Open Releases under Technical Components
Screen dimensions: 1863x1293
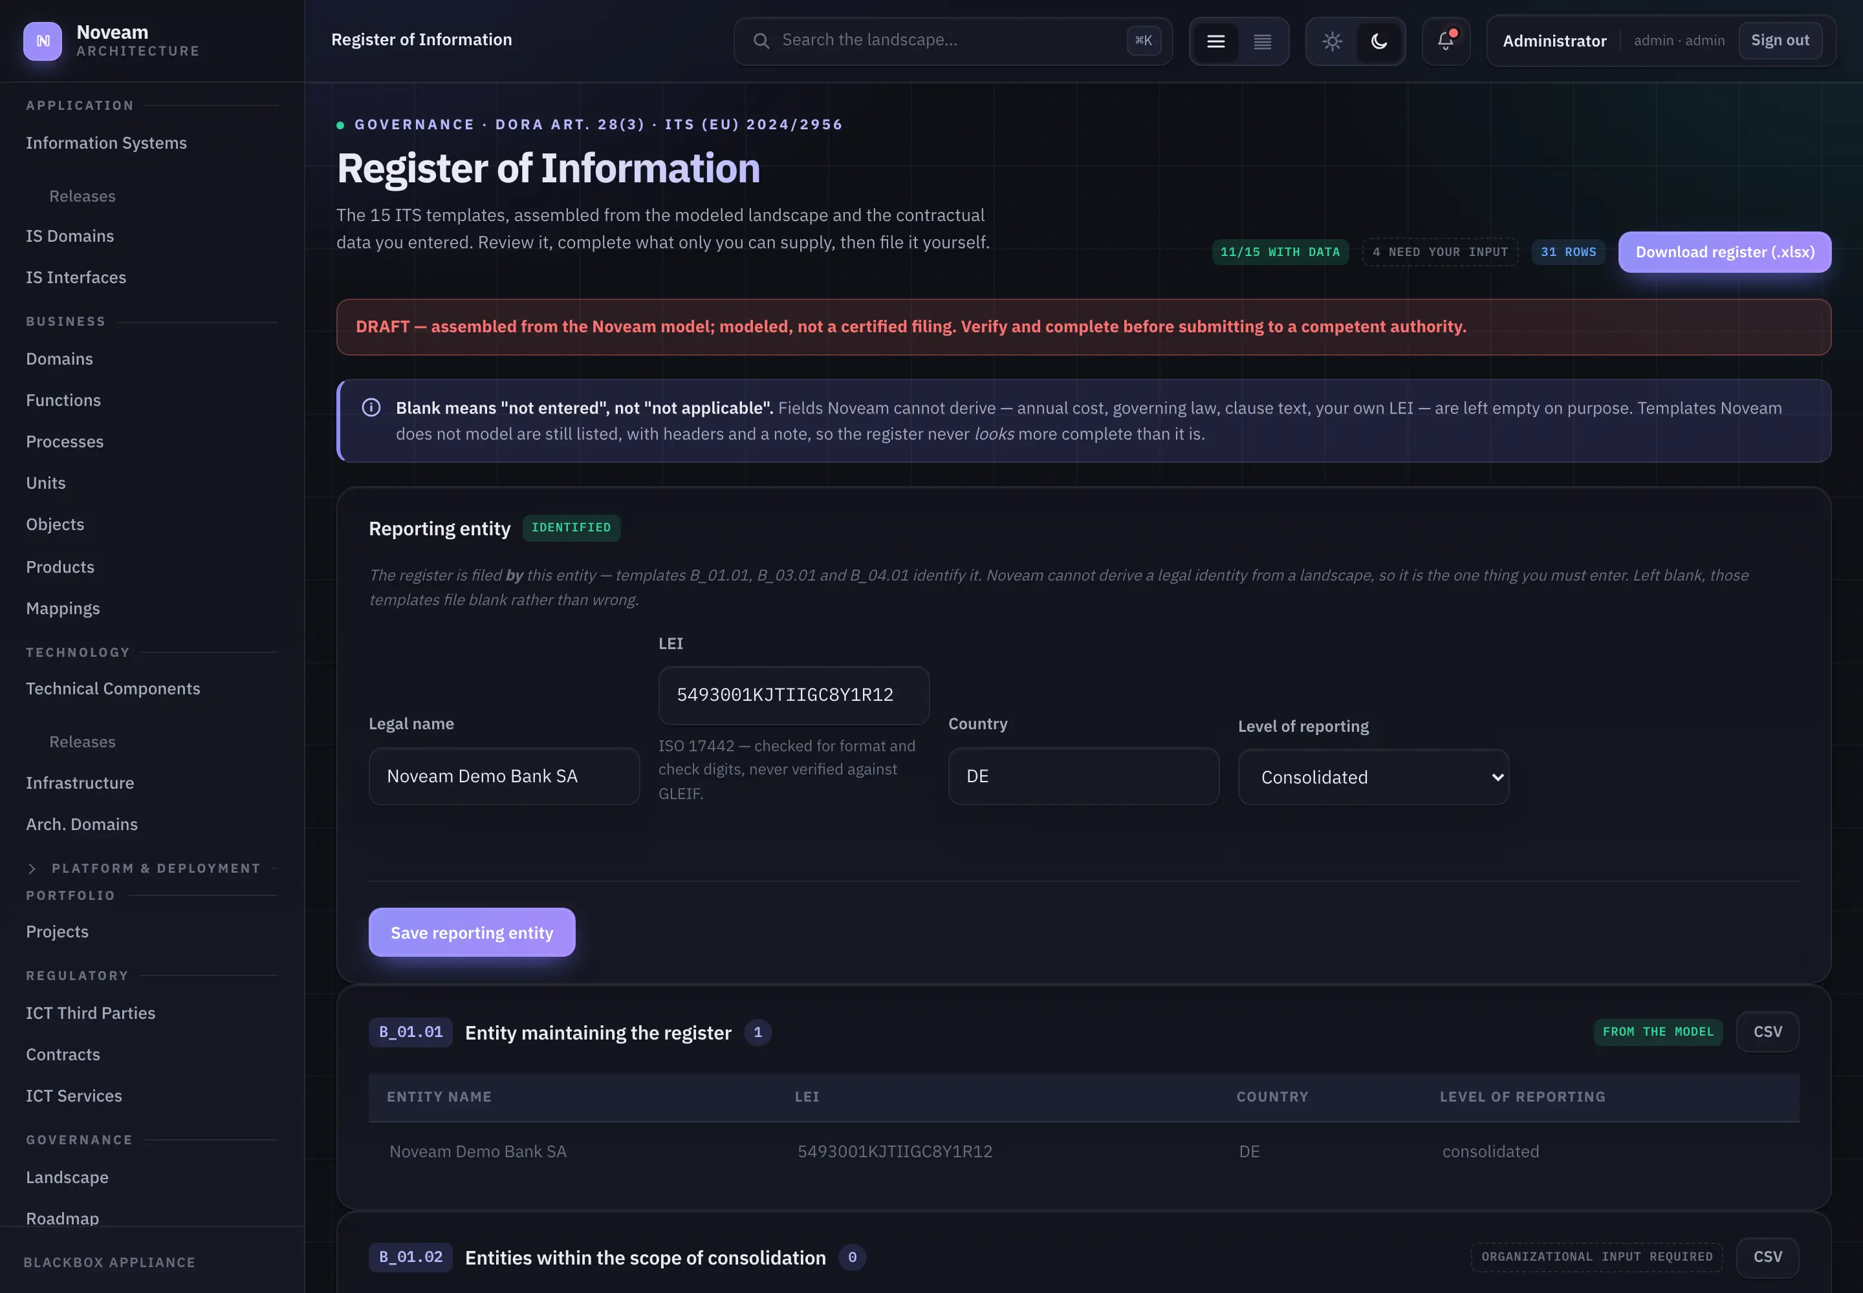83,742
